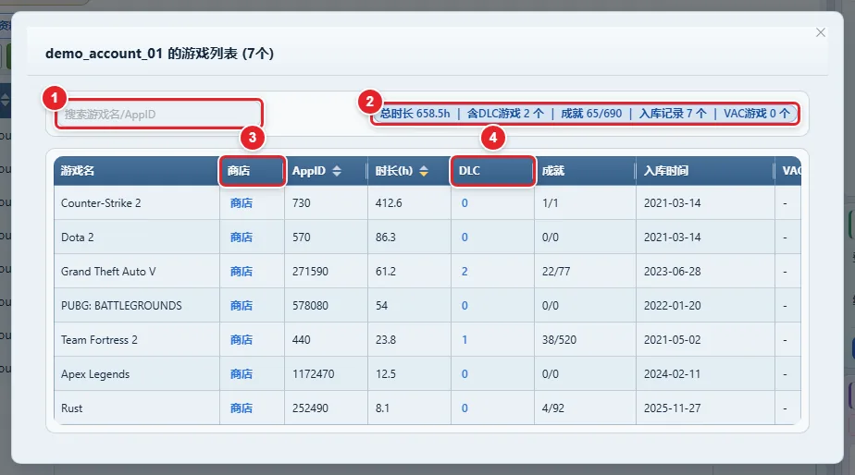Click playtime value 8.1
This screenshot has width=855, height=475.
(x=382, y=408)
